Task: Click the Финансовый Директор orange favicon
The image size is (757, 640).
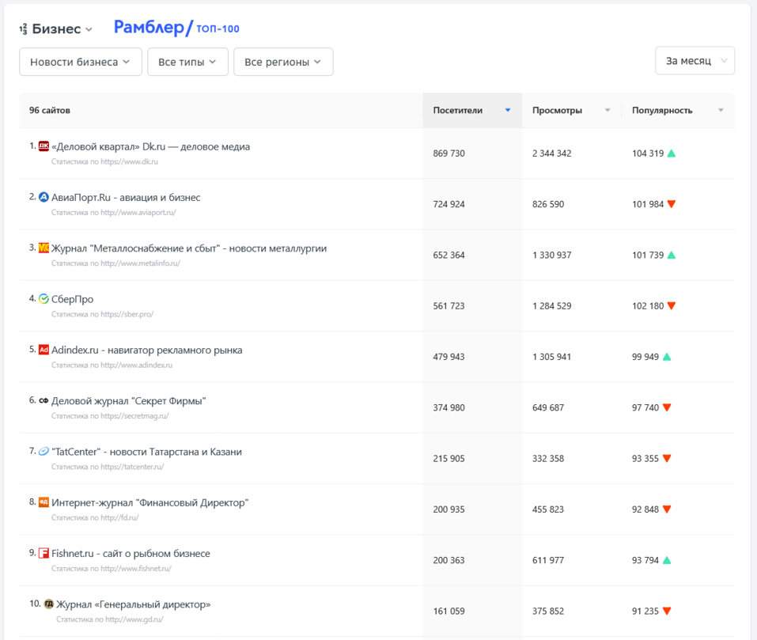Action: [x=44, y=502]
